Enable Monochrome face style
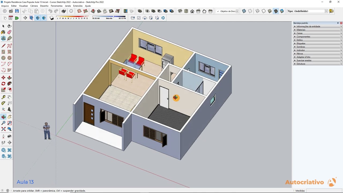 tap(282, 11)
